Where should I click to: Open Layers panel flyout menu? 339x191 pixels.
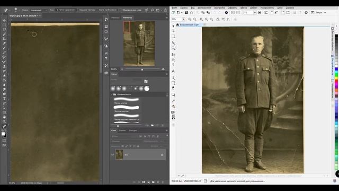166,131
